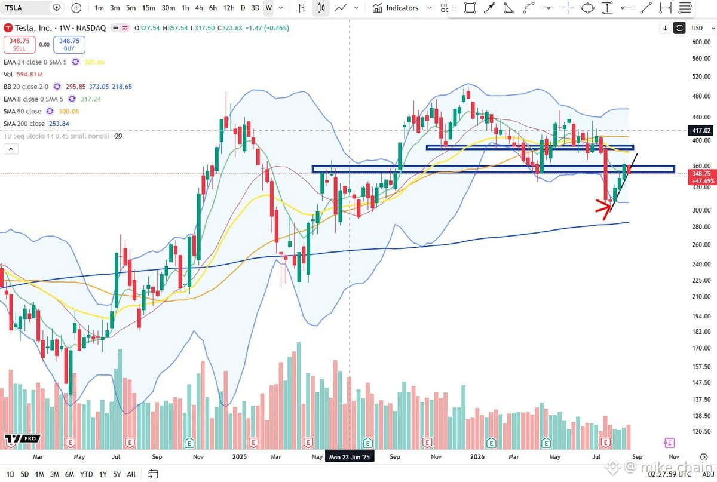Open the 02:27:59 UTC timezone menu
This screenshot has width=717, height=482.
tap(669, 474)
